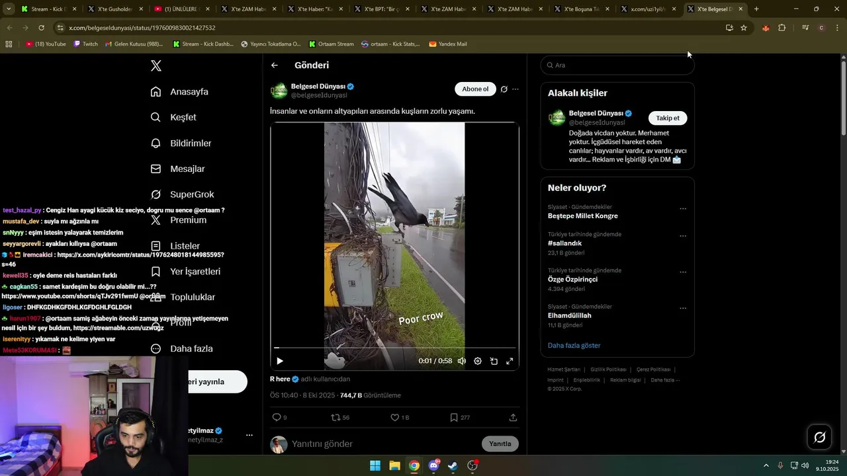Image resolution: width=847 pixels, height=476 pixels.
Task: Click the Keşfet magnifier icon
Action: (156, 117)
